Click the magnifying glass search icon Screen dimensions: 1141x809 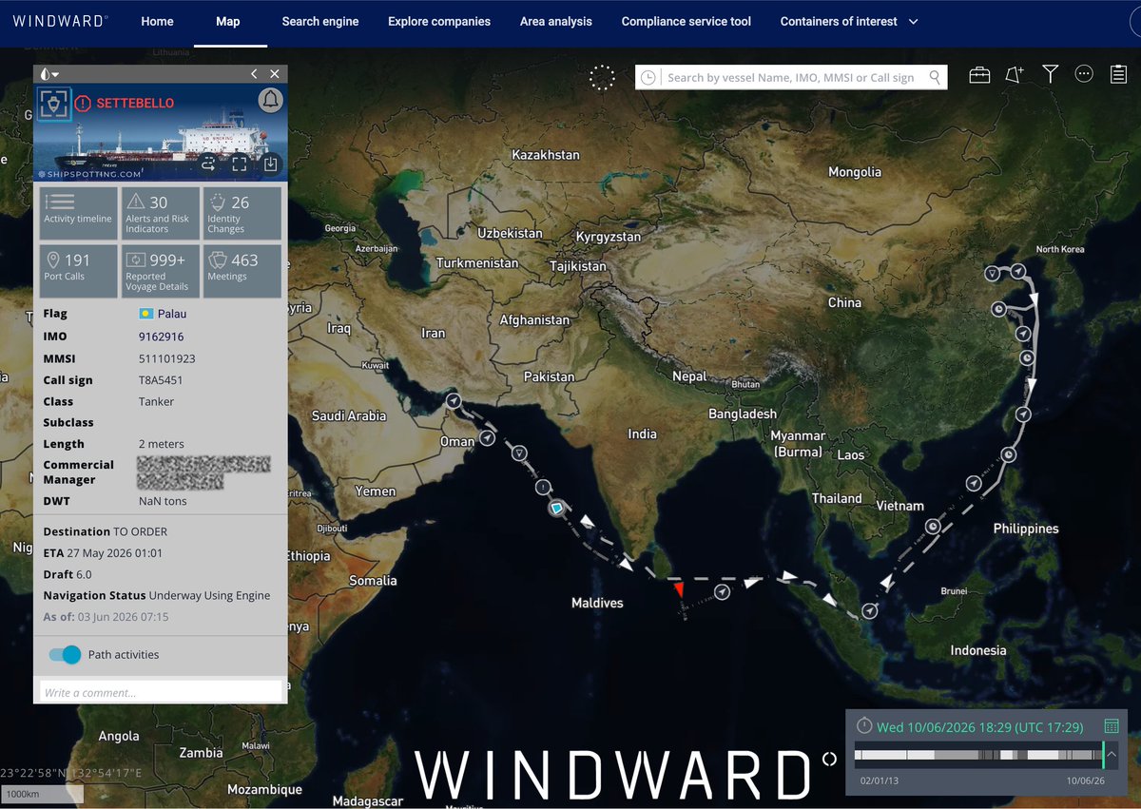pyautogui.click(x=936, y=77)
